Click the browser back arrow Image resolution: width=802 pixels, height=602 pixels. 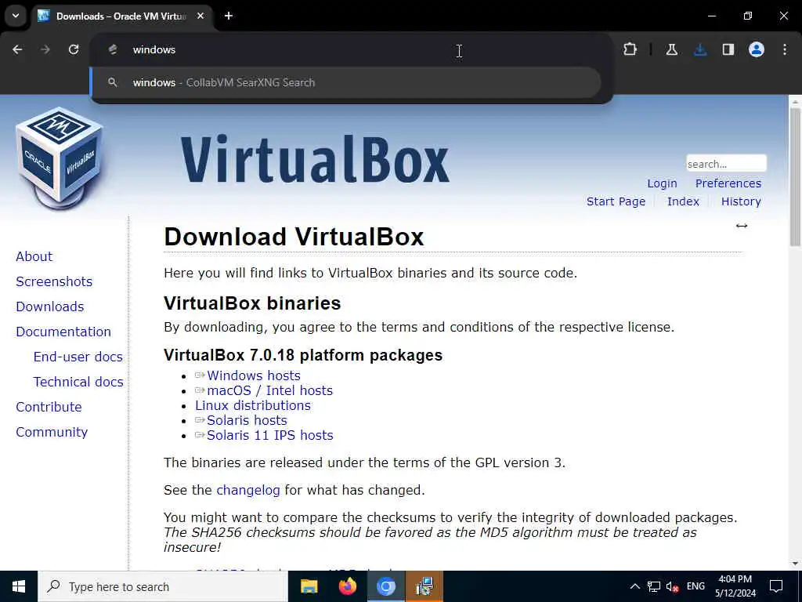[17, 49]
